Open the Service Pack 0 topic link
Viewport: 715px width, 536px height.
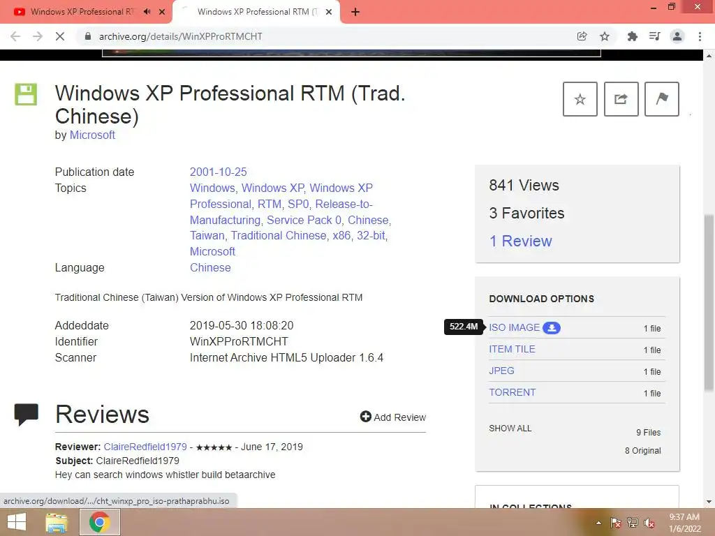point(304,220)
